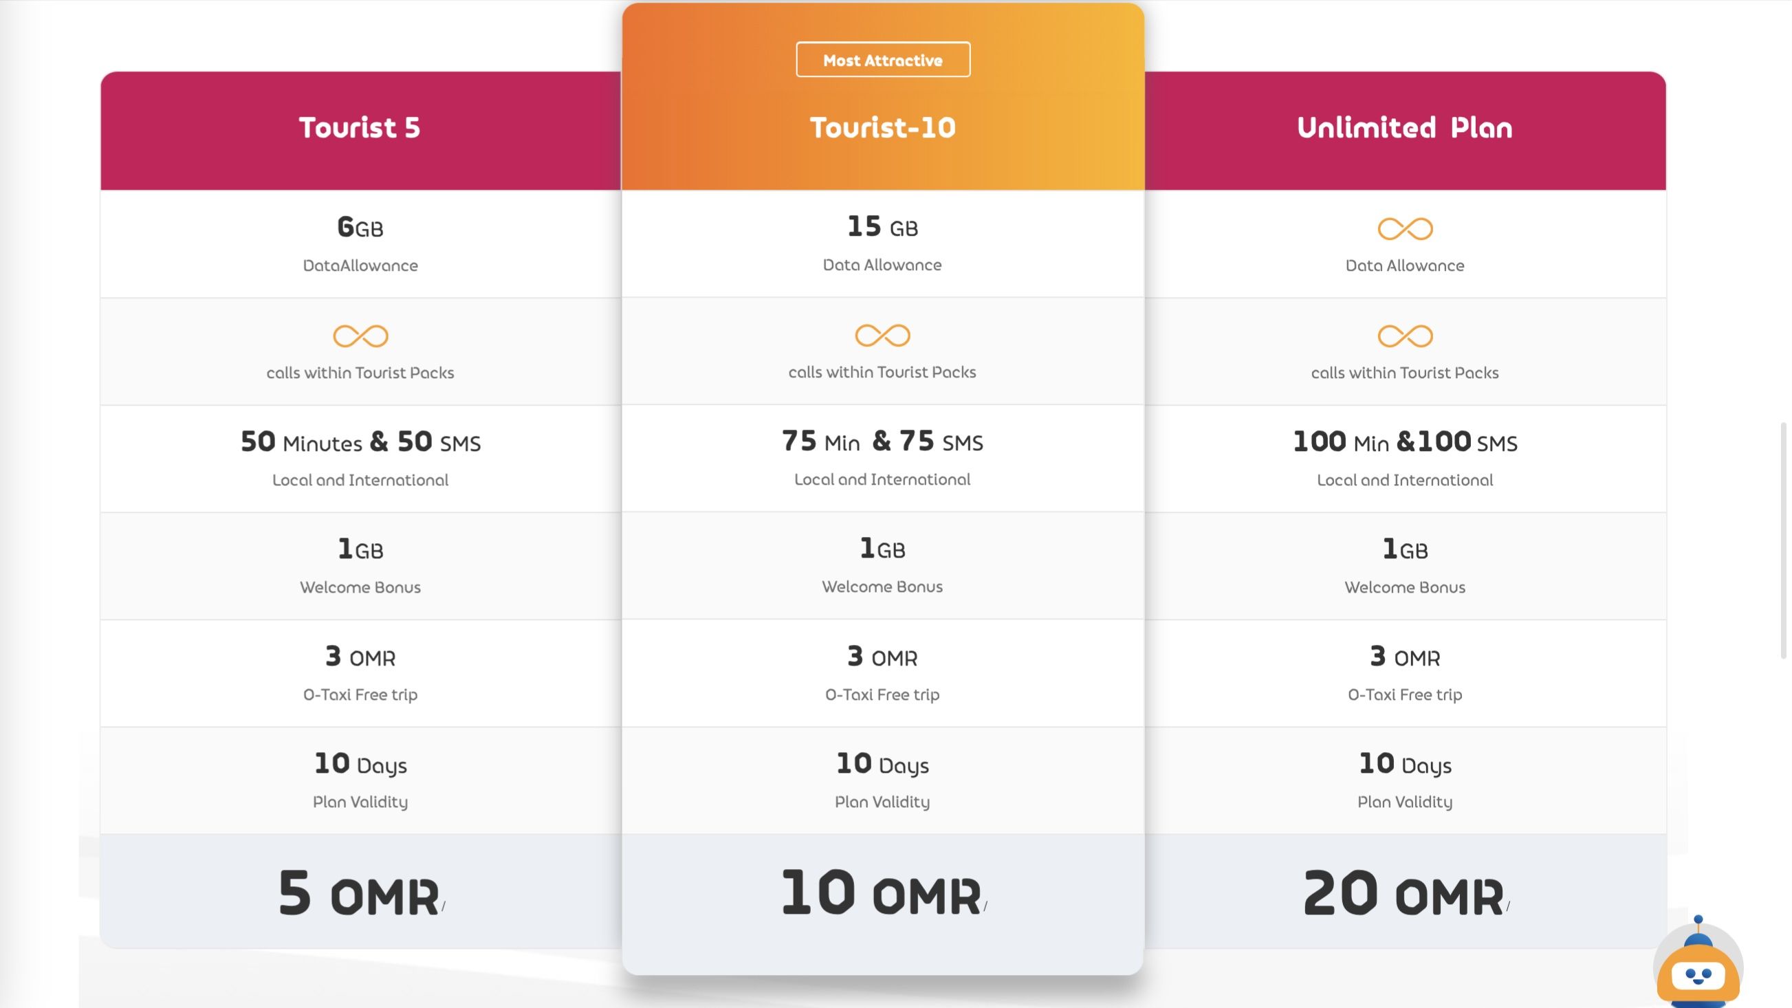Click infinity calls icon under Tourist-10

882,336
